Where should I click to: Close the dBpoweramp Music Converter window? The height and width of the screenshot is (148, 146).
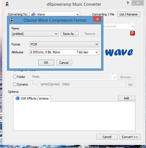point(138,3)
